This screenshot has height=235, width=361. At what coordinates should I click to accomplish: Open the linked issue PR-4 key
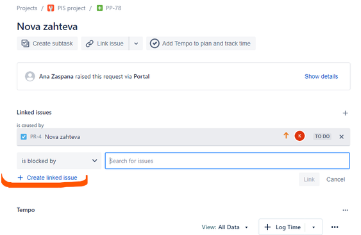tap(36, 136)
